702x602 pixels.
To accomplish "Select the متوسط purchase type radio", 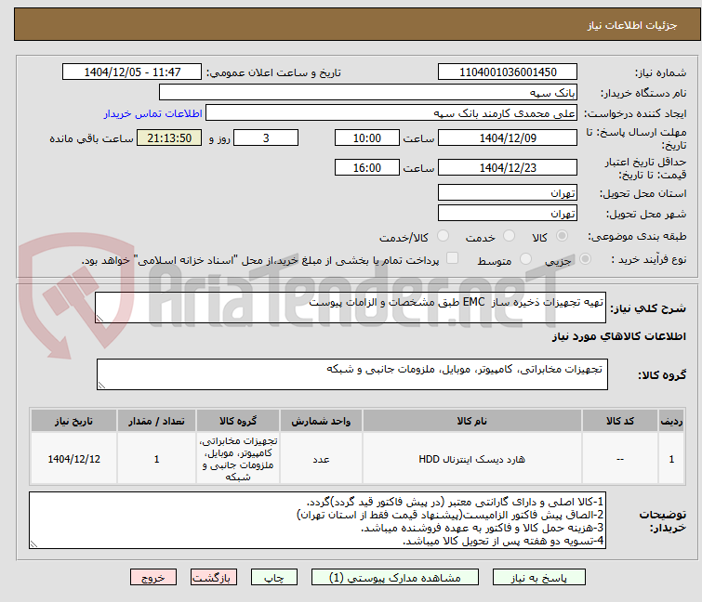I will click(525, 259).
